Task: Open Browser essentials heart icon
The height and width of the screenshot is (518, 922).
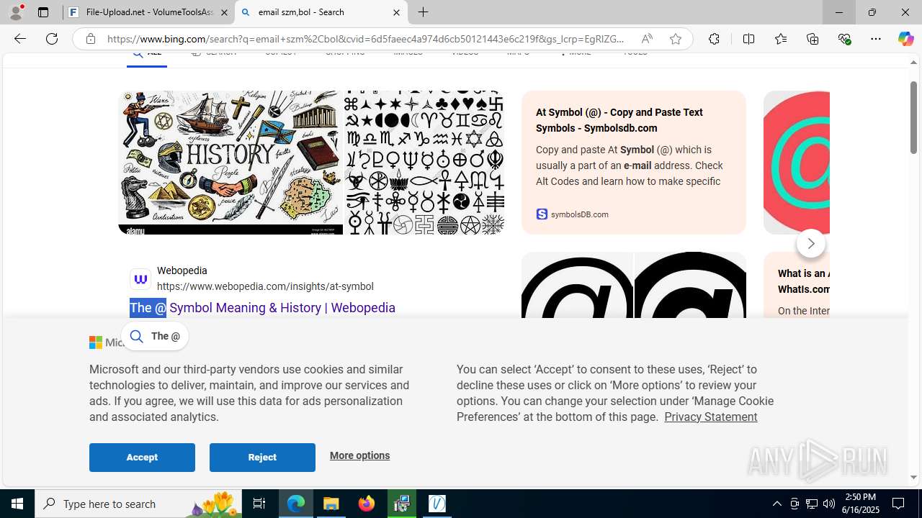Action: click(844, 39)
